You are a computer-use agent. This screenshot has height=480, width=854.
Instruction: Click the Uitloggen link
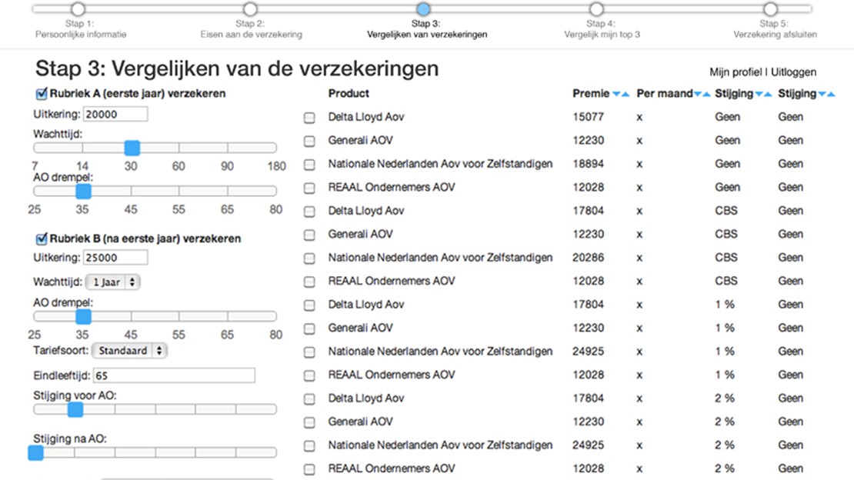point(794,72)
